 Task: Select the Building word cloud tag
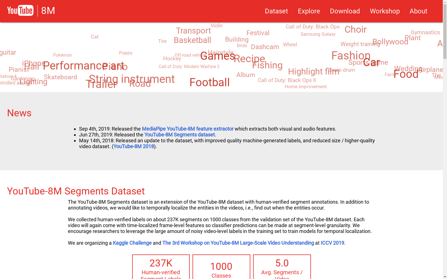237,40
